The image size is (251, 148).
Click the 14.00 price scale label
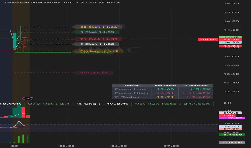[231, 56]
